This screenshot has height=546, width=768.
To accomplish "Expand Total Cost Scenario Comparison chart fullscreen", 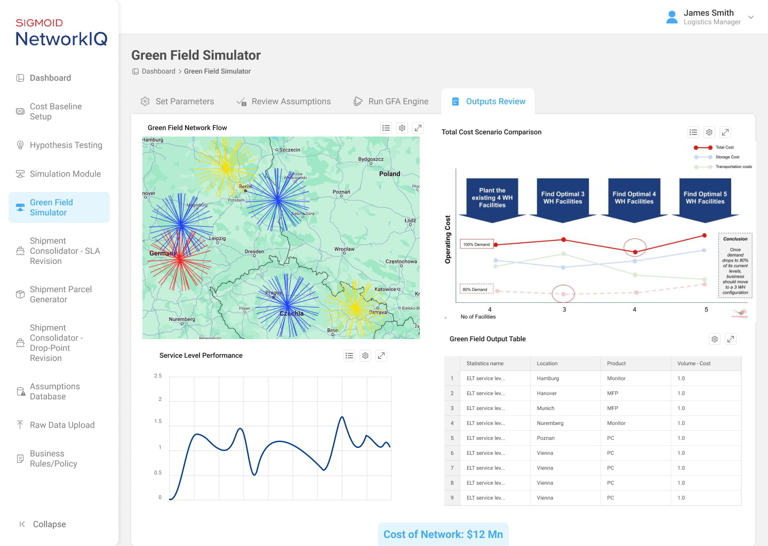I will [x=725, y=132].
